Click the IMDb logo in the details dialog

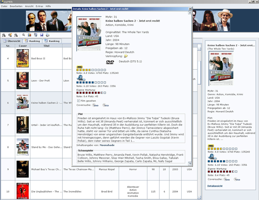[x=79, y=67]
